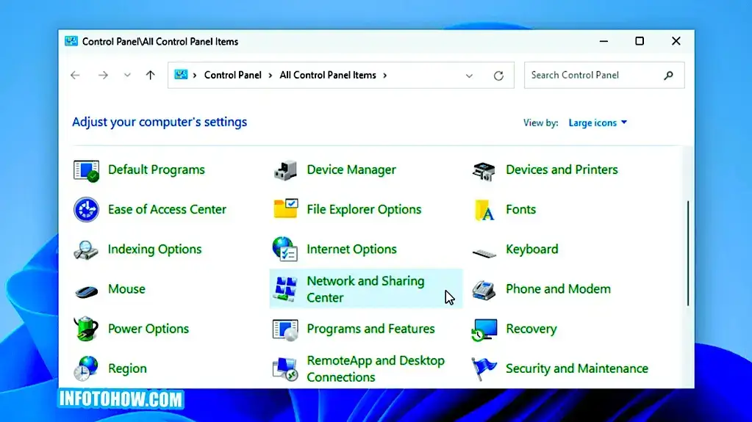This screenshot has height=422, width=752.
Task: Go forward with the forward arrow
Action: [103, 75]
